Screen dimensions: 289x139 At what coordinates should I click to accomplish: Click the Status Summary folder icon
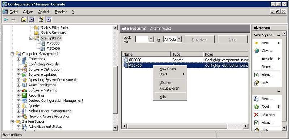pos(37,33)
